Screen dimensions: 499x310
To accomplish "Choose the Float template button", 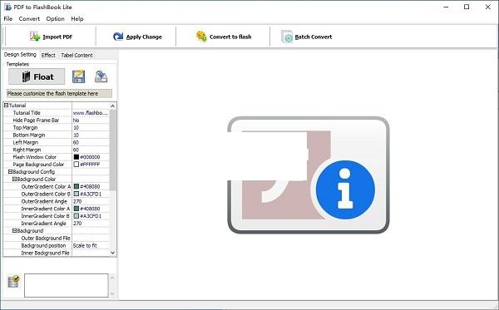I will coord(37,76).
